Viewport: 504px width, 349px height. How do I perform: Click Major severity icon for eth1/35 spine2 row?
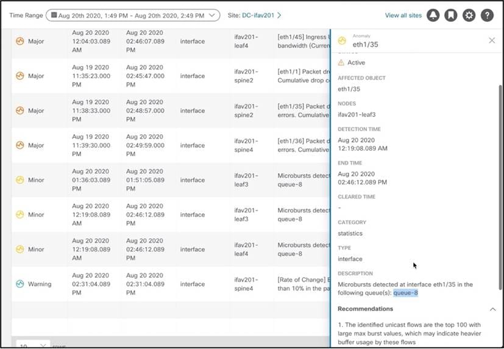[20, 110]
